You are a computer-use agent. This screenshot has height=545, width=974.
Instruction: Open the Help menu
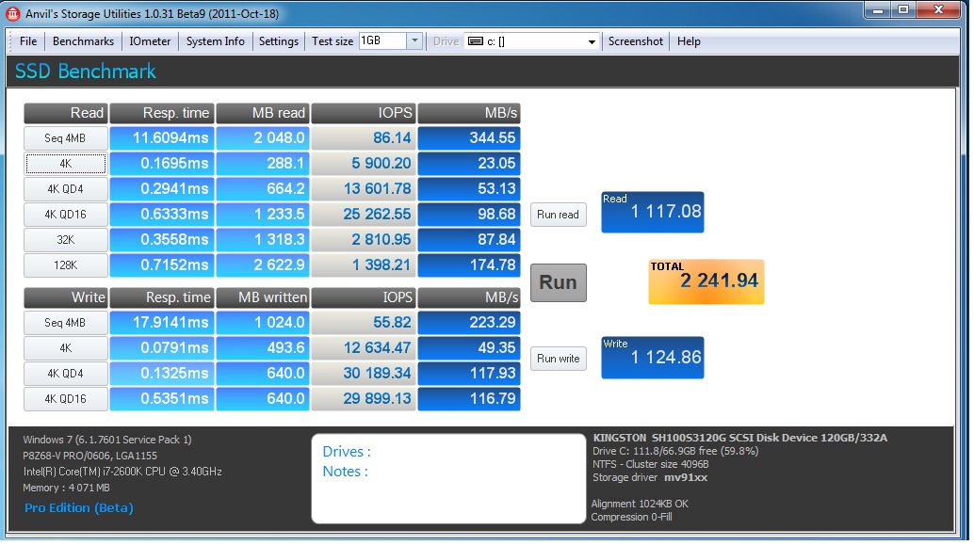point(689,41)
